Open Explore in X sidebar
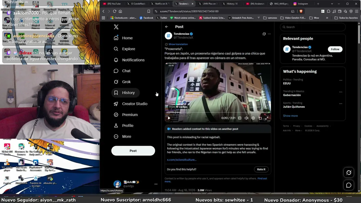This screenshot has height=203, width=361. pyautogui.click(x=124, y=49)
